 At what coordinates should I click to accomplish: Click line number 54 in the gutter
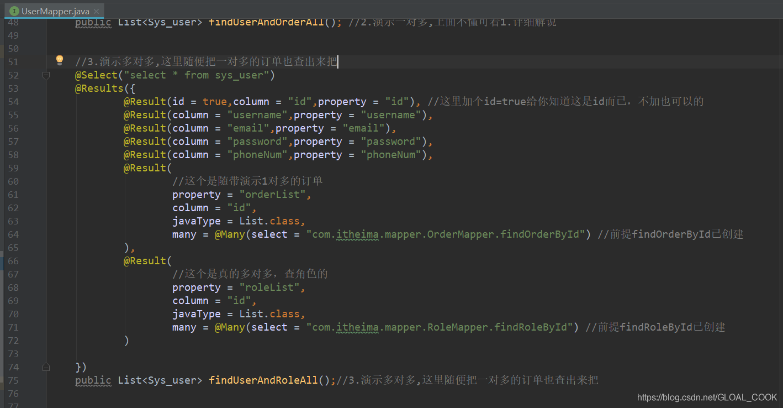(13, 102)
